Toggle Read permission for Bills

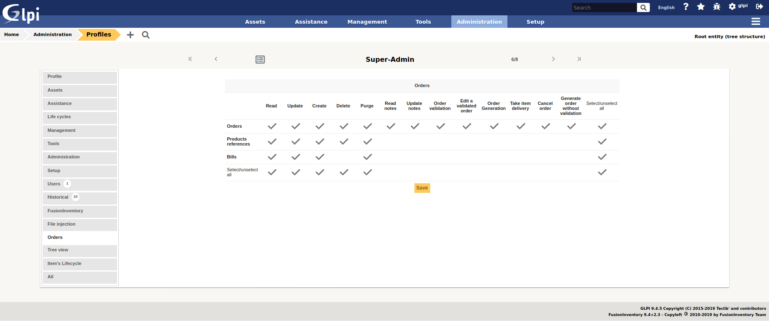click(272, 157)
